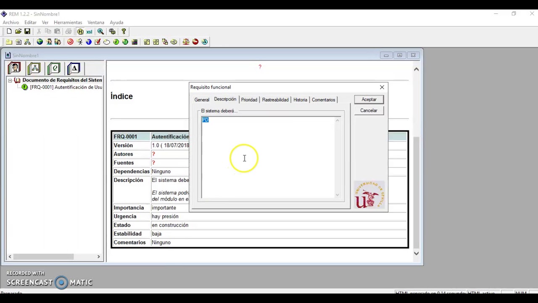Open the Editar menu
Image resolution: width=538 pixels, height=303 pixels.
coord(30,22)
